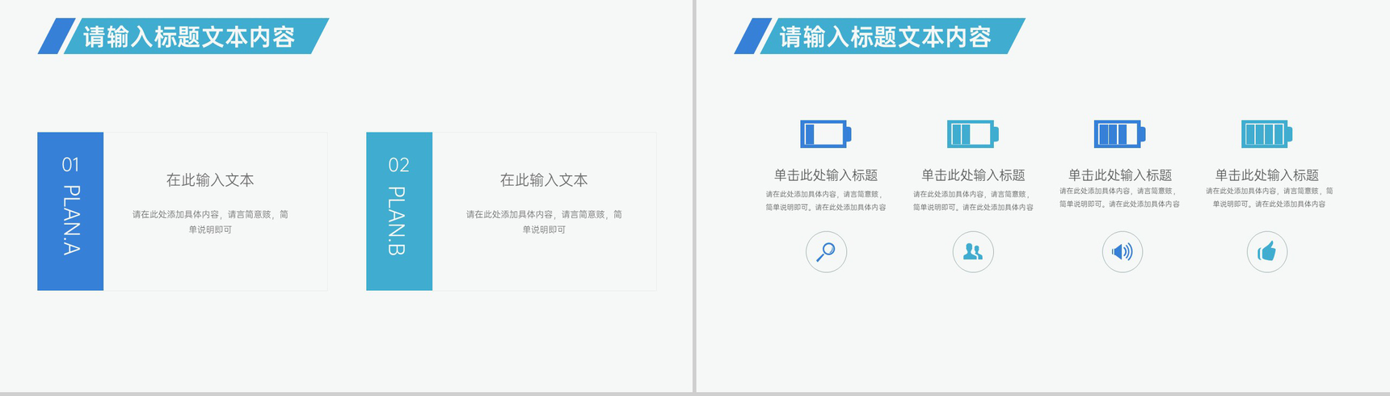This screenshot has width=1390, height=396.
Task: Select 单击此处输入标题 under one-bar battery
Action: point(826,175)
